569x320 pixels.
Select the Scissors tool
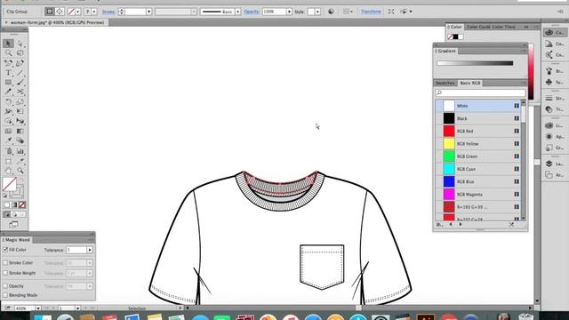pos(20,92)
